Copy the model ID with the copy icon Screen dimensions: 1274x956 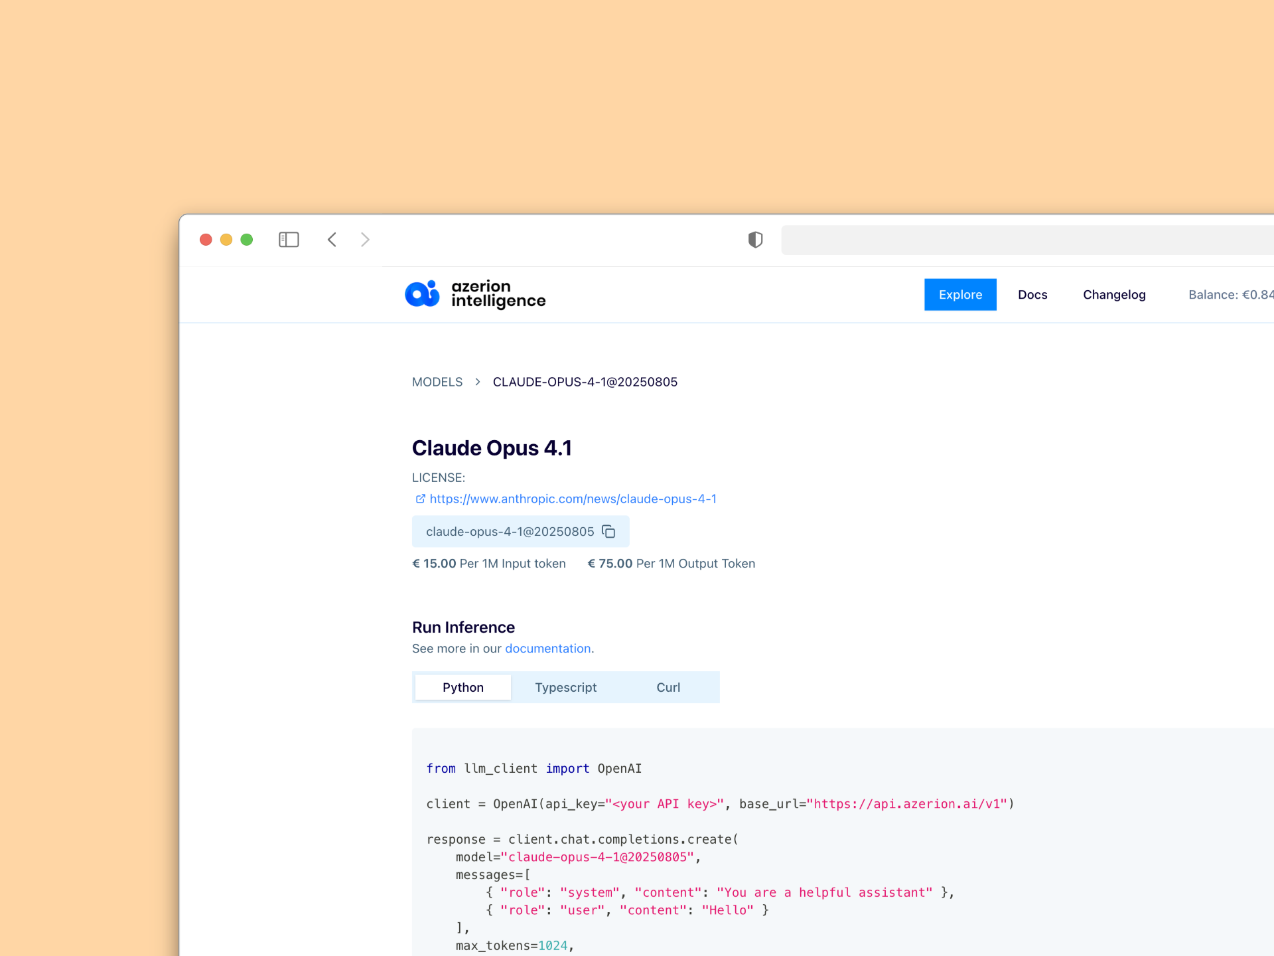click(x=608, y=531)
